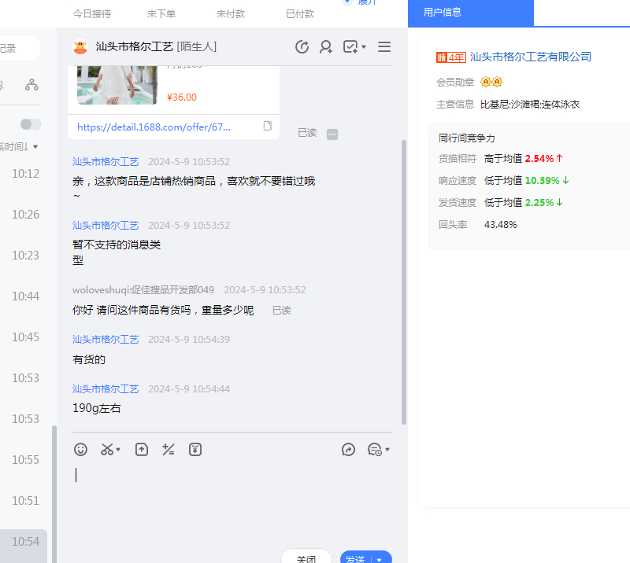Click the add contact icon
The image size is (630, 563).
[x=325, y=47]
